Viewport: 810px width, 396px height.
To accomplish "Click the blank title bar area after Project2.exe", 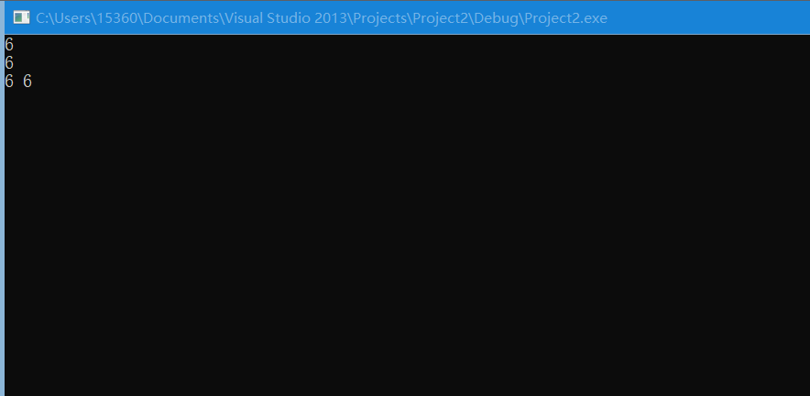I will tap(707, 18).
